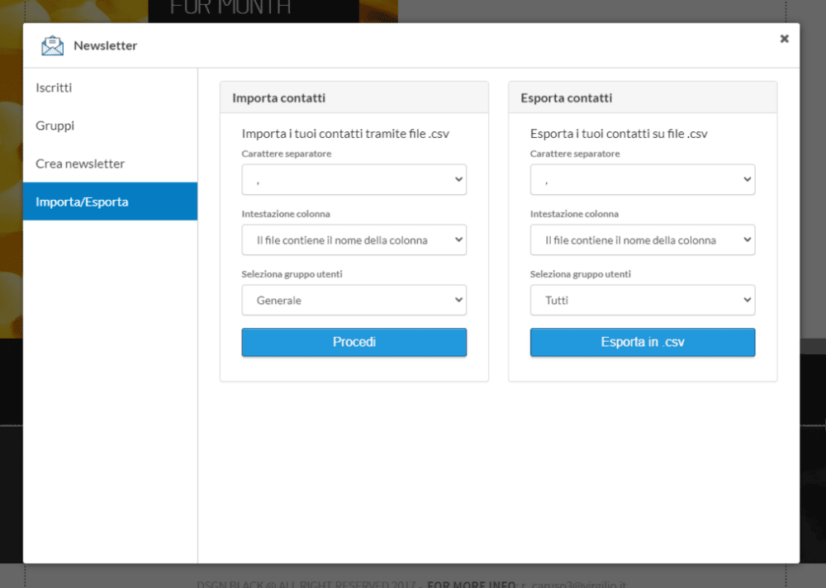Click the Importa contatti panel header
Viewport: 826px width, 588px height.
click(279, 98)
